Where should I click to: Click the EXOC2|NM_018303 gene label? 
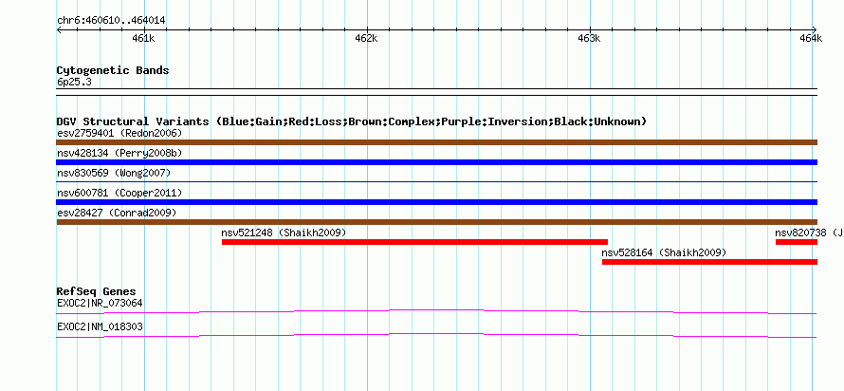pyautogui.click(x=100, y=326)
